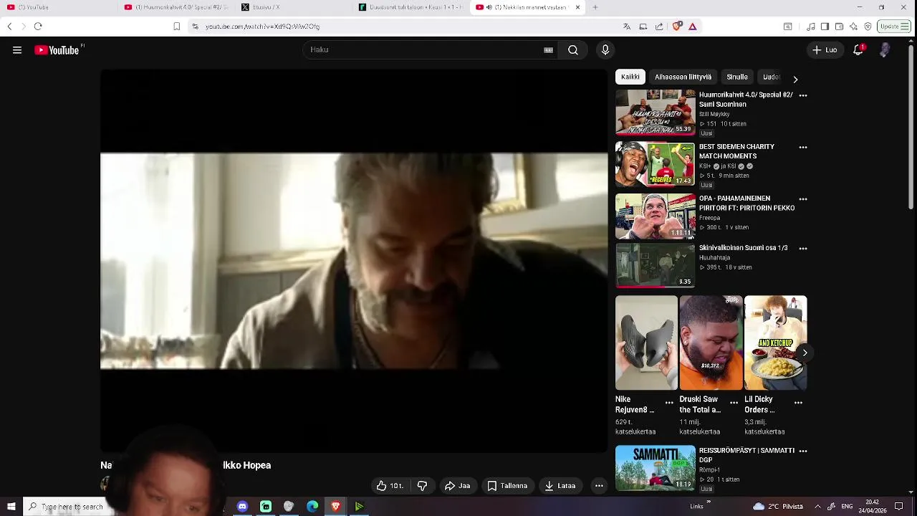Image resolution: width=917 pixels, height=516 pixels.
Task: Open Microsoft Edge from the taskbar
Action: tap(312, 507)
